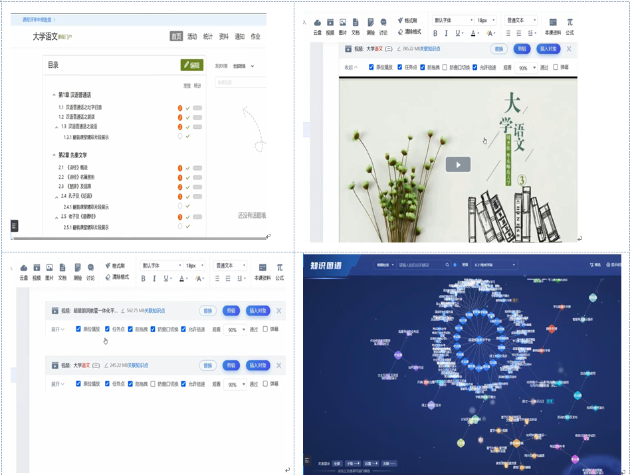Viewport: 630px width, 475px height.
Task: Open the 模糊检索 dropdown in 知识图谱
Action: [x=383, y=264]
